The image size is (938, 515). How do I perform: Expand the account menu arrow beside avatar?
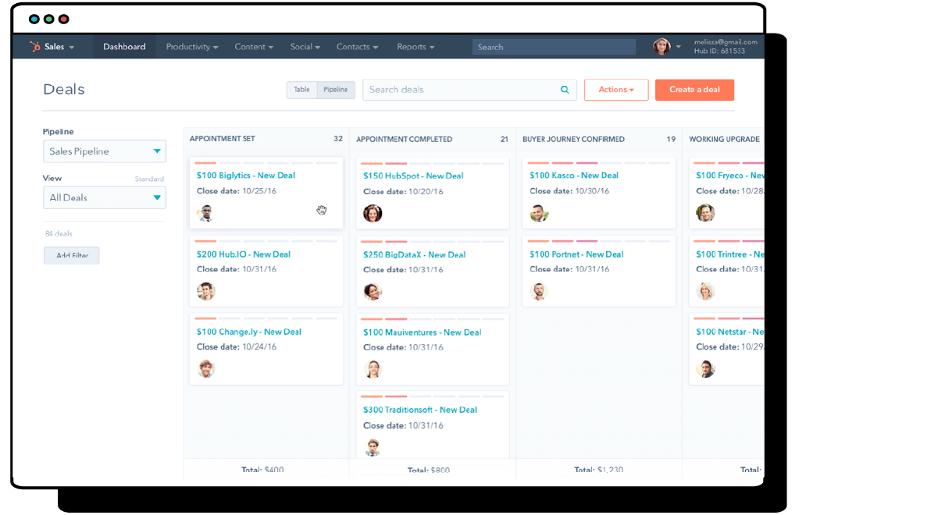(x=678, y=47)
